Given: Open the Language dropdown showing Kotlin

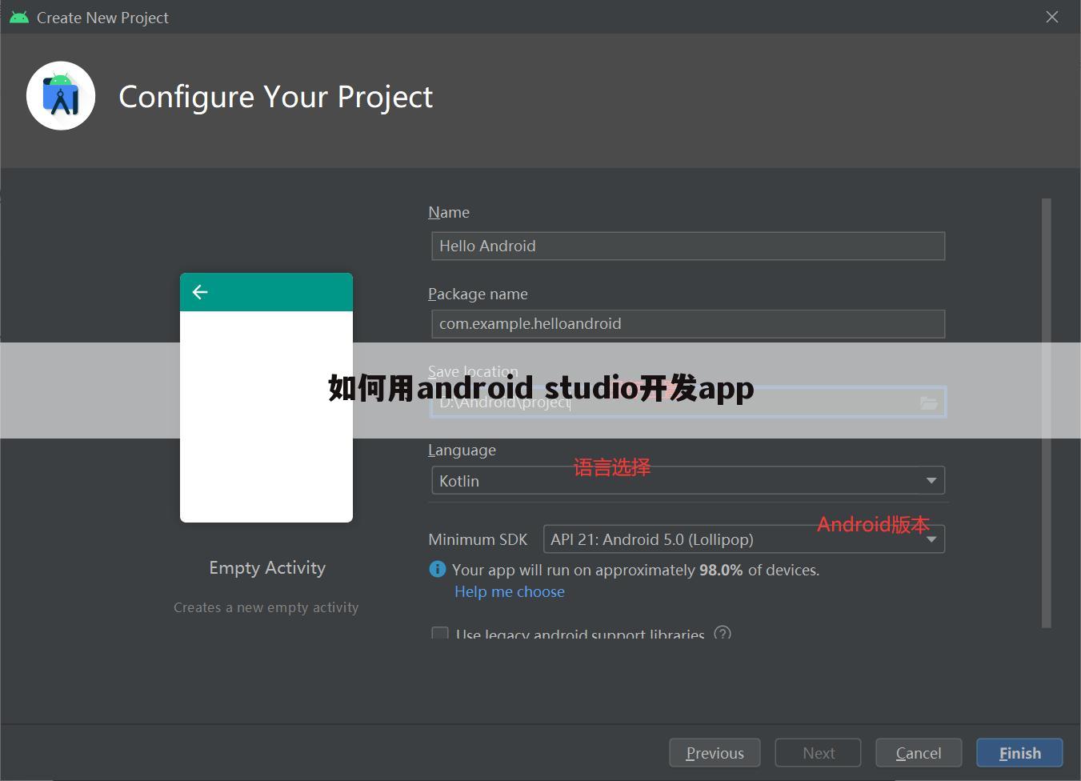Looking at the screenshot, I should coord(688,480).
